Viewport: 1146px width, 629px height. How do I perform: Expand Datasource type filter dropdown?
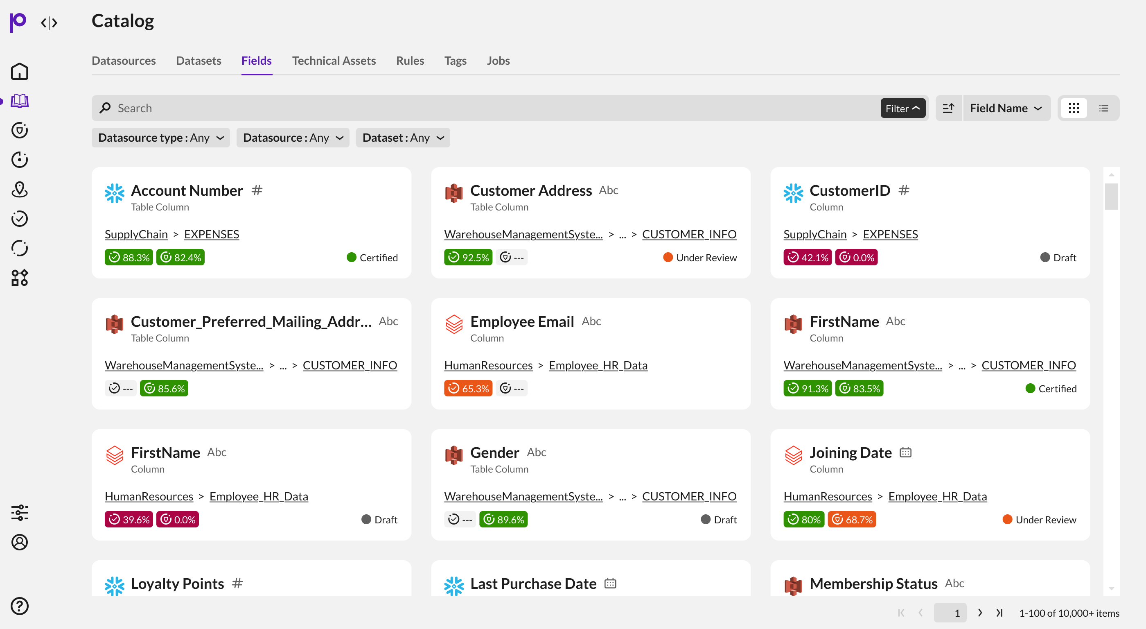point(160,138)
